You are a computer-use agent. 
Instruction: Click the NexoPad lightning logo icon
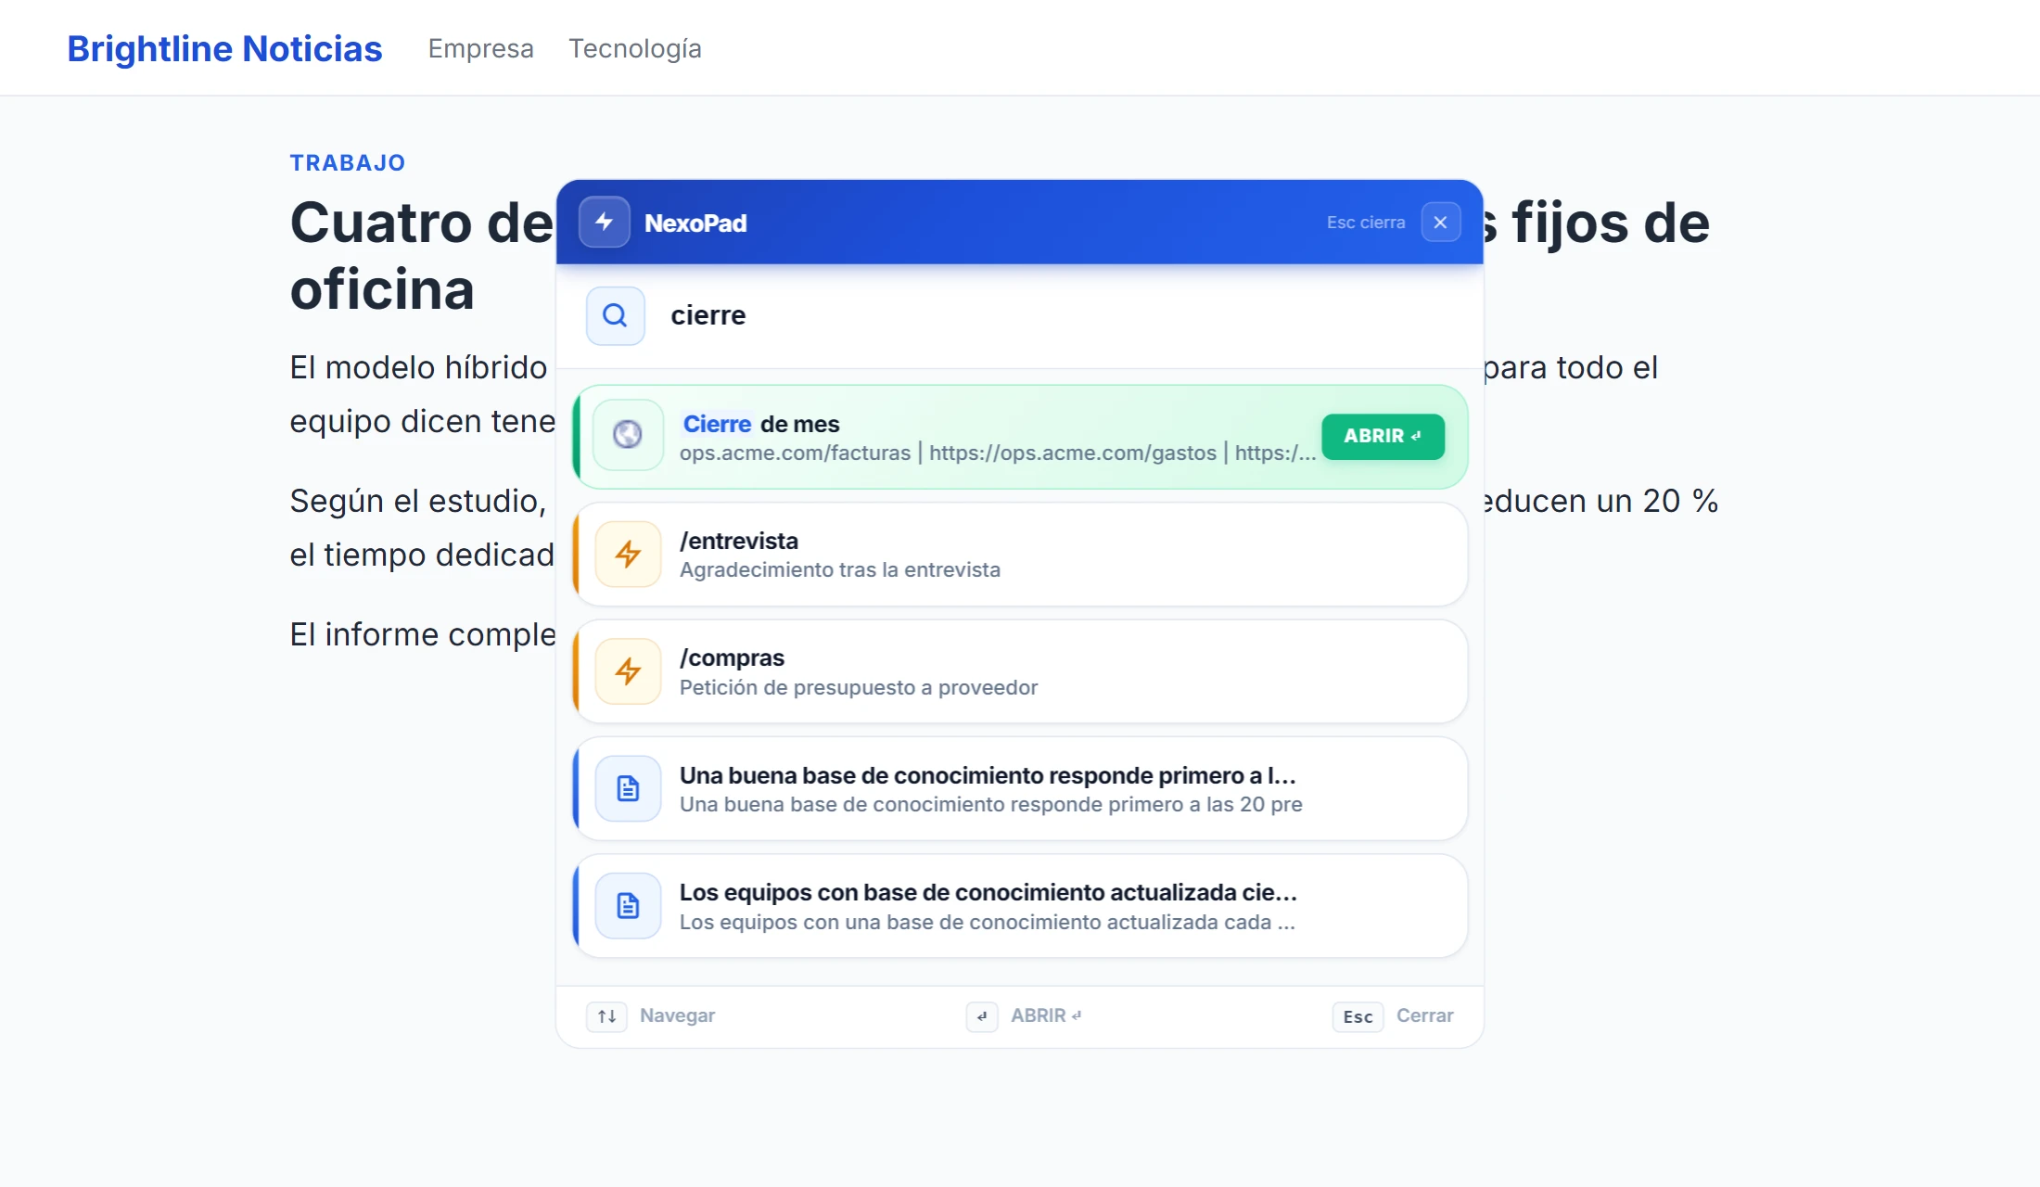(605, 222)
